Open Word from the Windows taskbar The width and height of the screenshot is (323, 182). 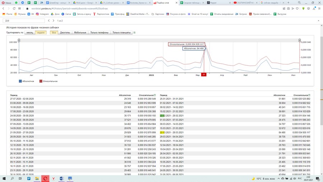click(61, 178)
